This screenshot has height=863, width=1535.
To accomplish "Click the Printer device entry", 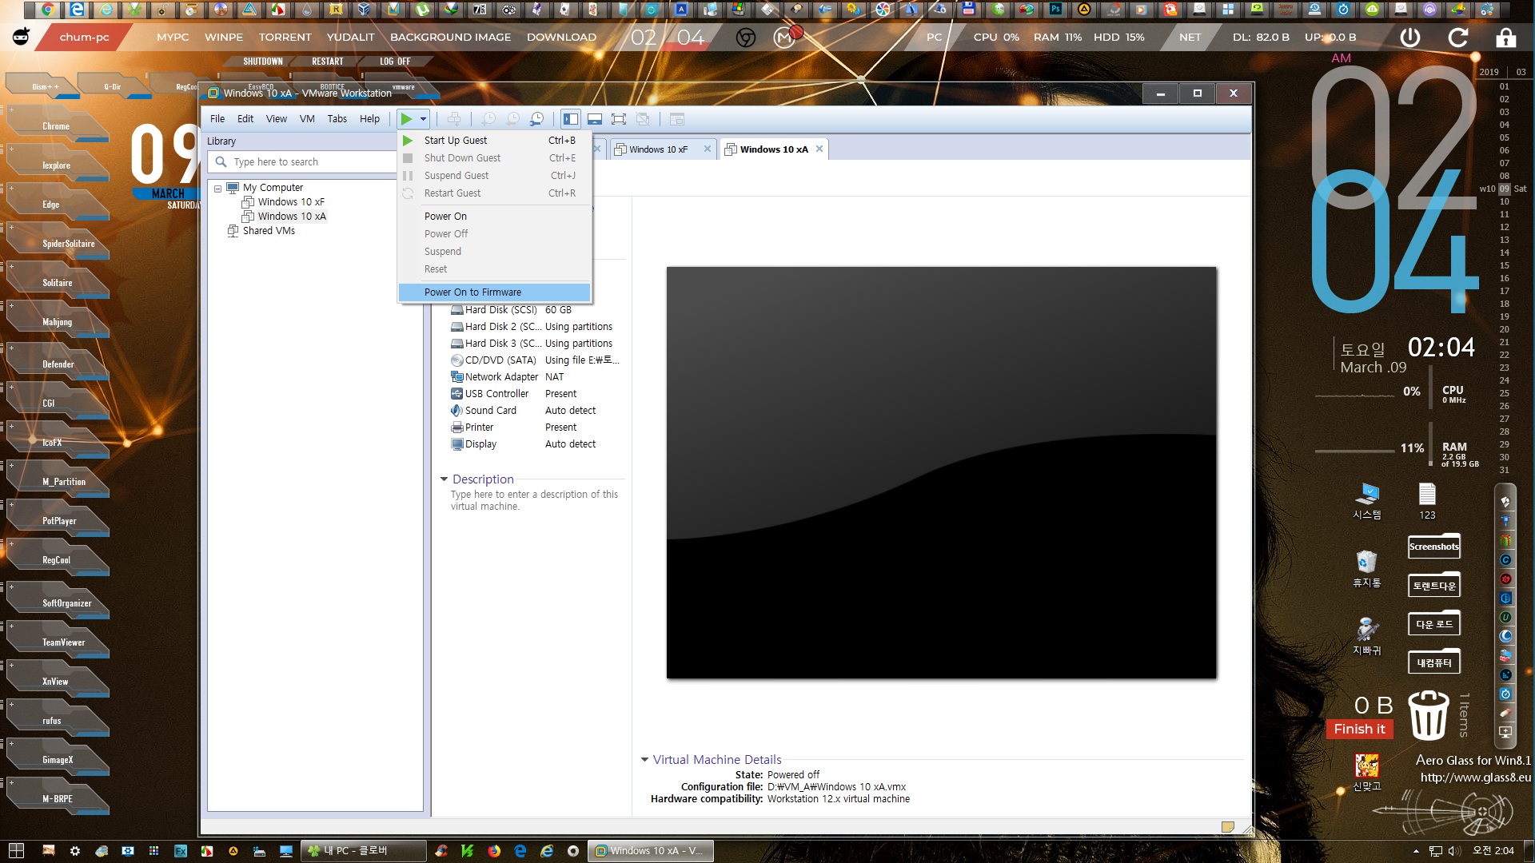I will [479, 428].
